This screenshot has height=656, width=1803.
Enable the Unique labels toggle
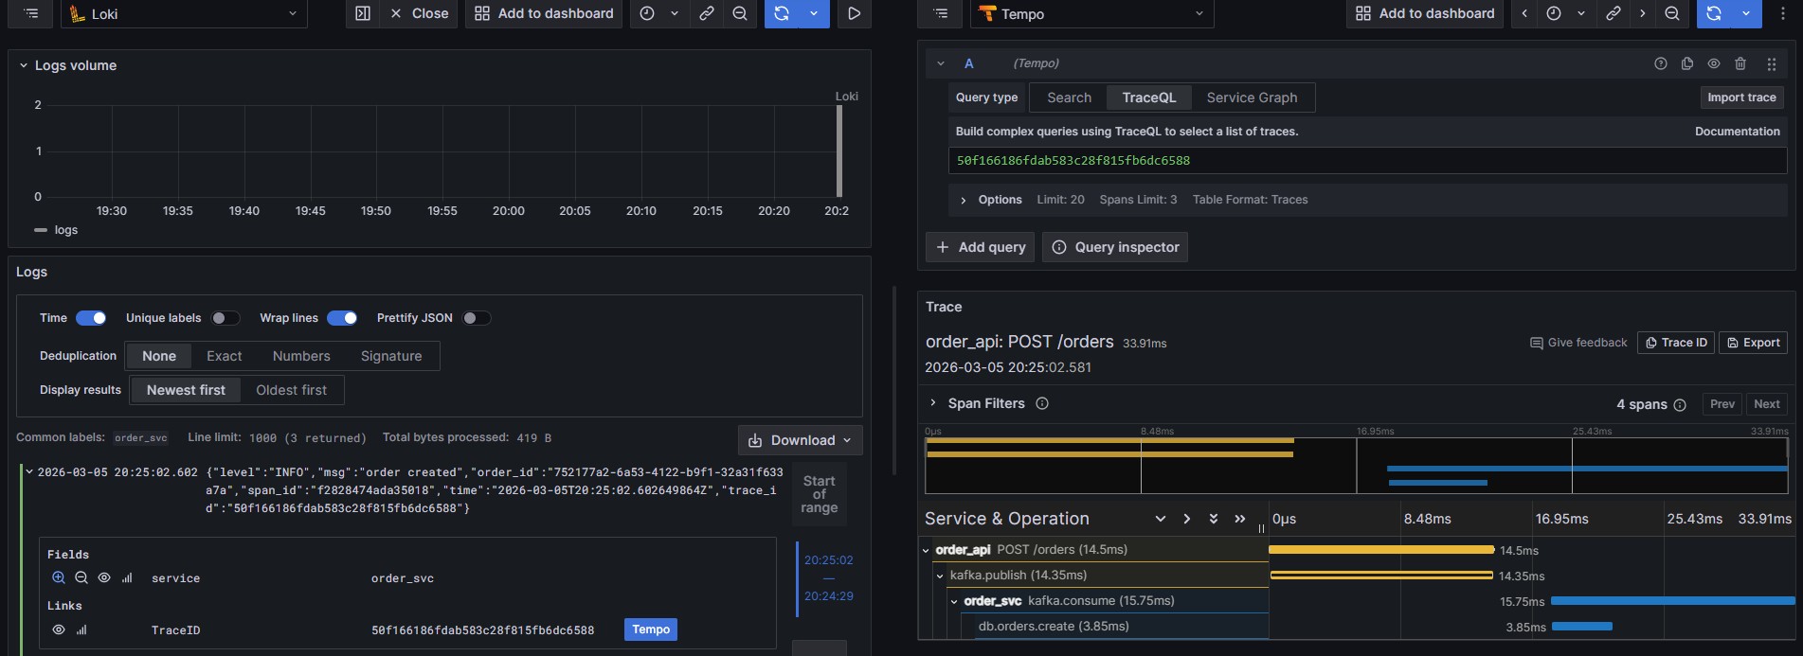[x=225, y=318]
